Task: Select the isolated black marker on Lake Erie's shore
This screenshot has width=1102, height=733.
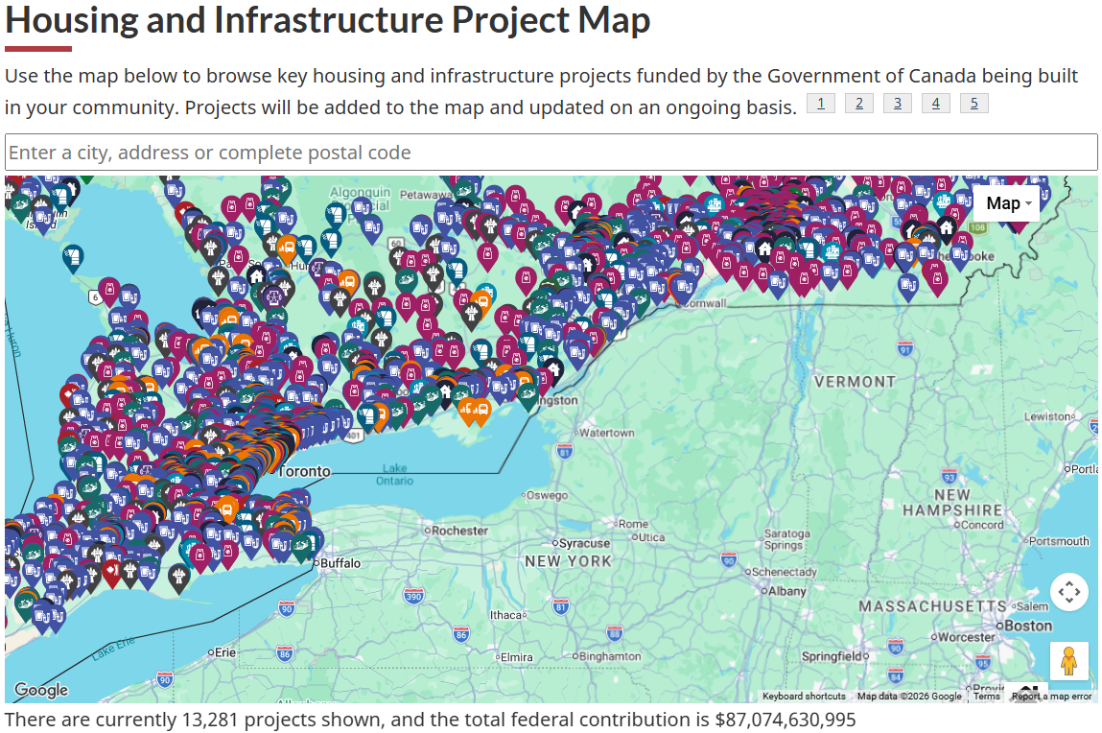Action: (x=179, y=578)
